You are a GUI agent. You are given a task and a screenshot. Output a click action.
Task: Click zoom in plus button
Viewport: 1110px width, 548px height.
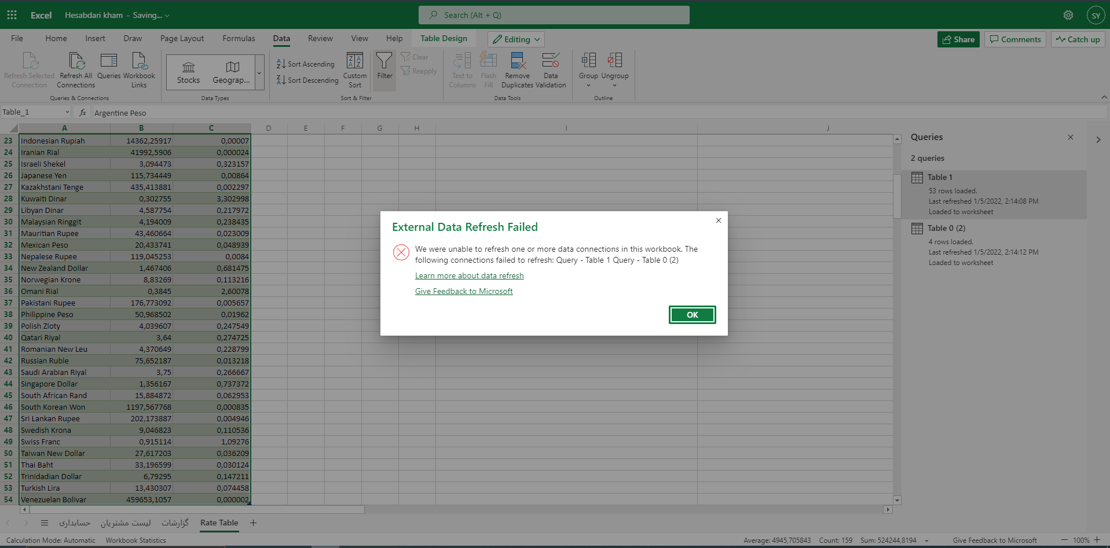[1097, 540]
